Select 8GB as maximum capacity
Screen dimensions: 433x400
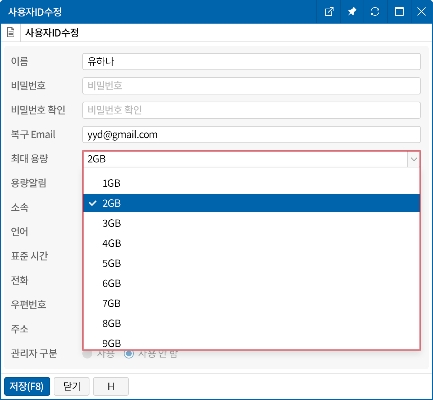[x=111, y=323]
